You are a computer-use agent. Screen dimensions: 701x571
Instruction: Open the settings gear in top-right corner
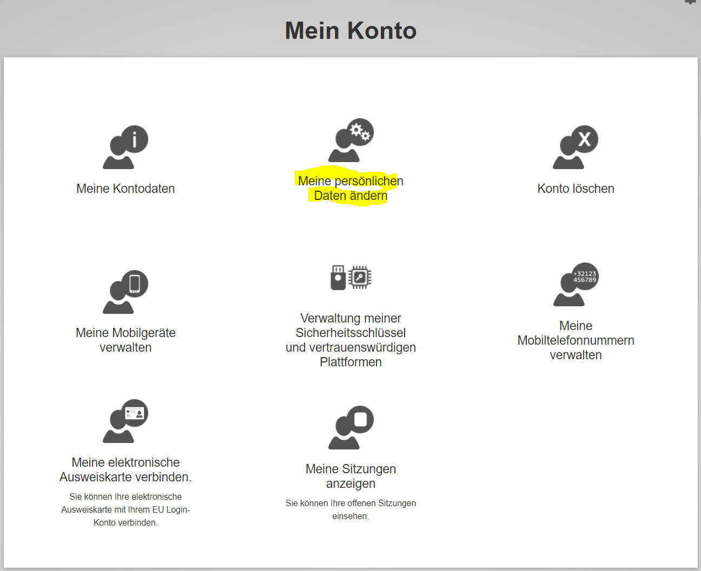point(690,2)
